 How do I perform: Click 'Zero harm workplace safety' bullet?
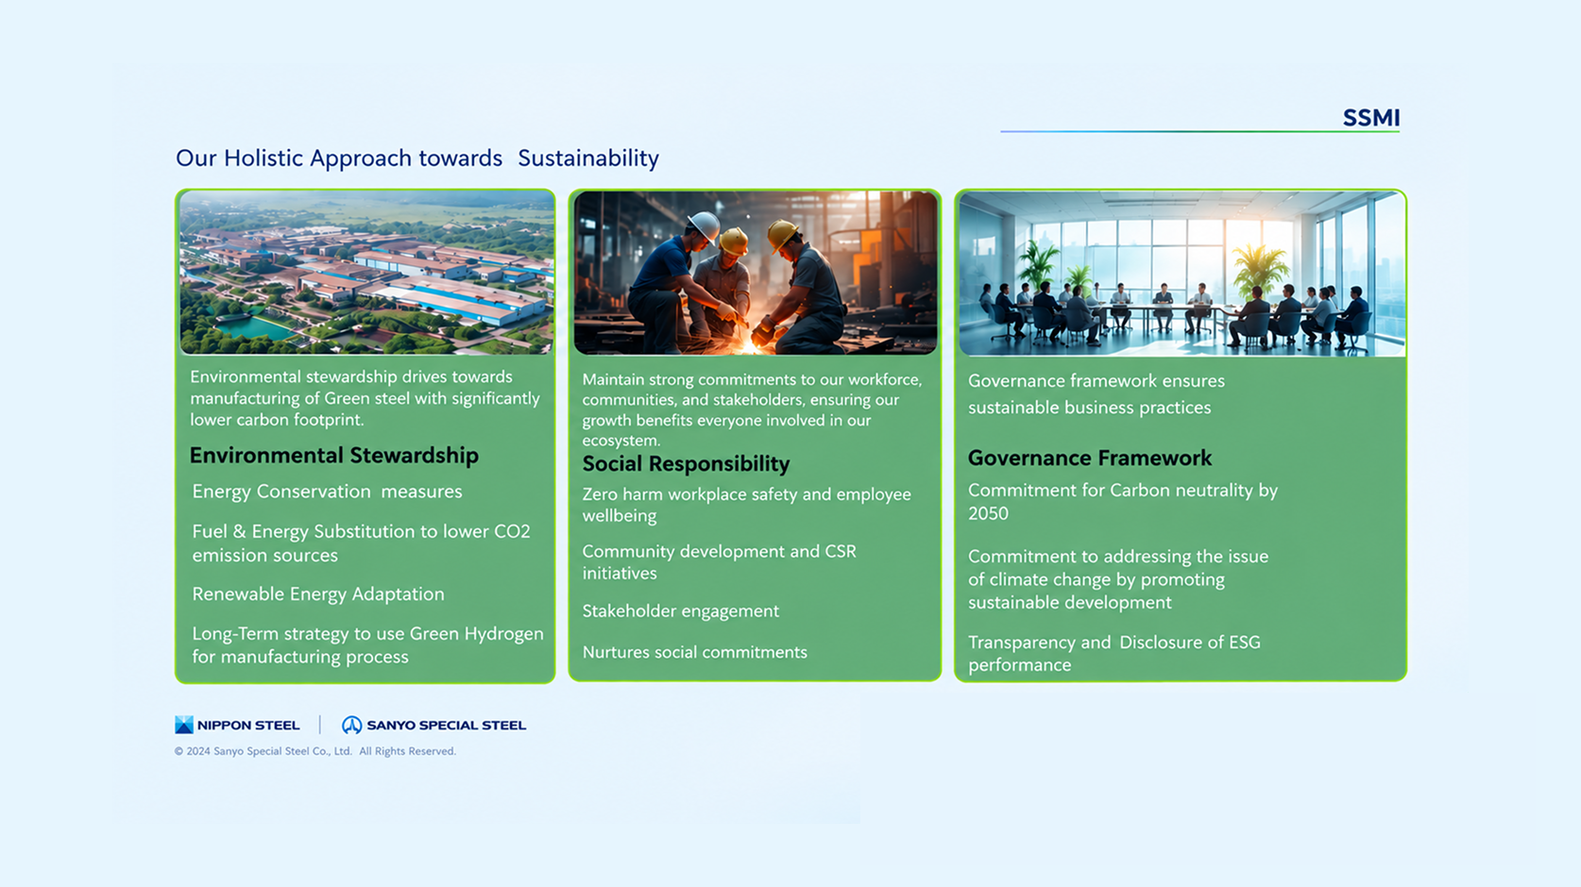point(746,505)
